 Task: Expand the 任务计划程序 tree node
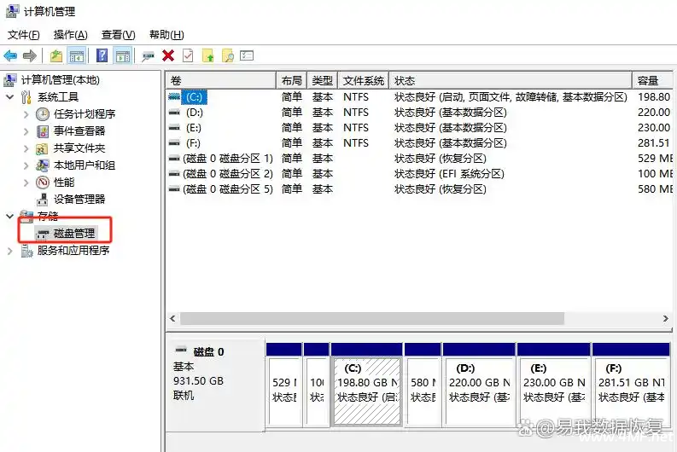tap(25, 114)
